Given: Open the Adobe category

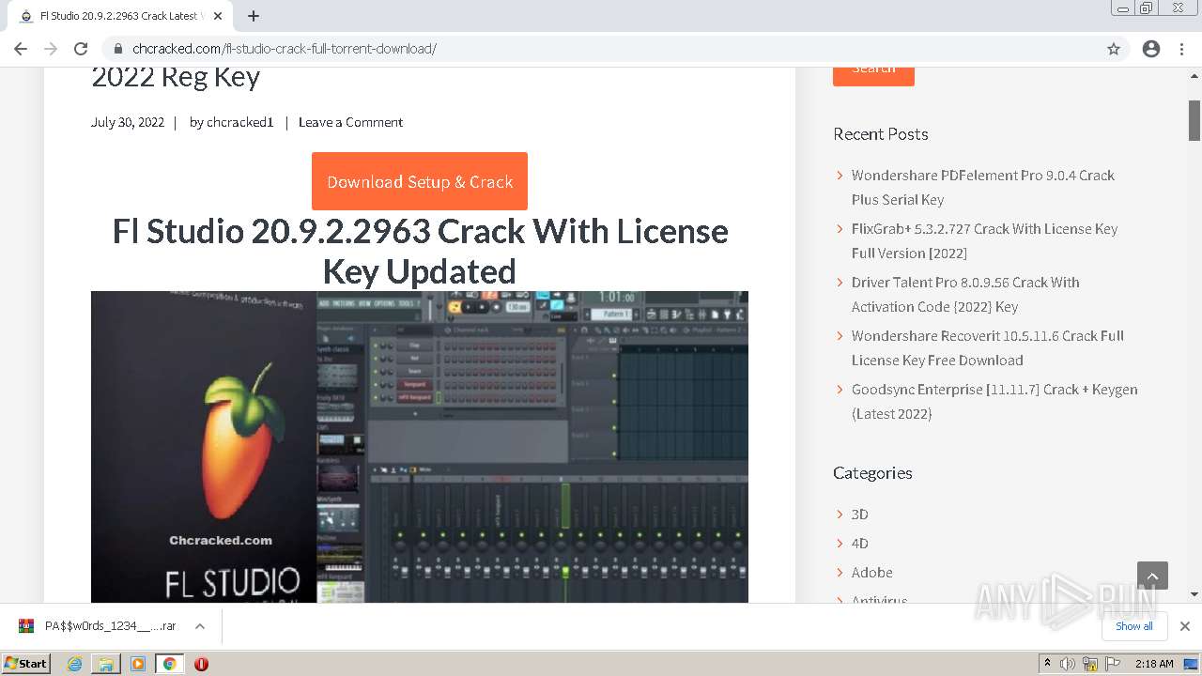Looking at the screenshot, I should (871, 572).
